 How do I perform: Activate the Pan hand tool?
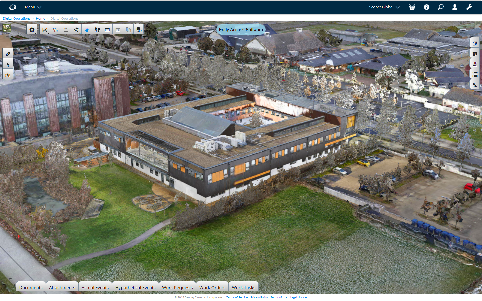(x=87, y=30)
